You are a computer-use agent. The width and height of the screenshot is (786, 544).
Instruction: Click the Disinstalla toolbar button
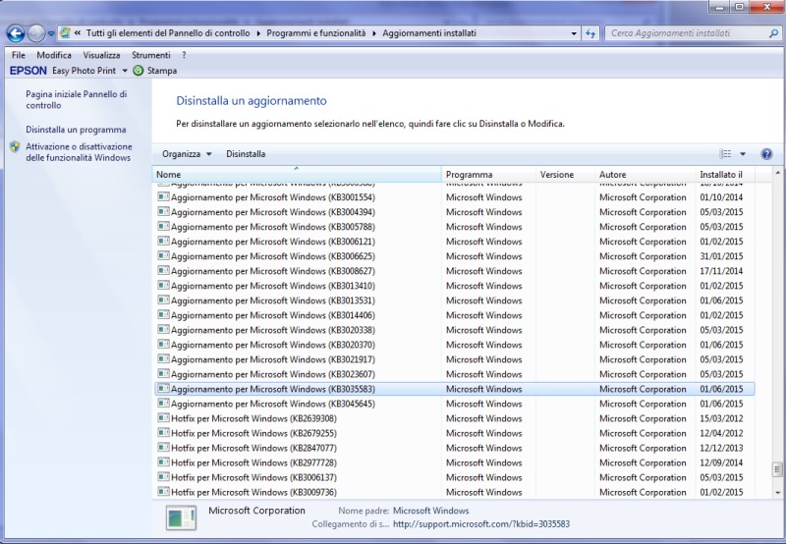(246, 154)
